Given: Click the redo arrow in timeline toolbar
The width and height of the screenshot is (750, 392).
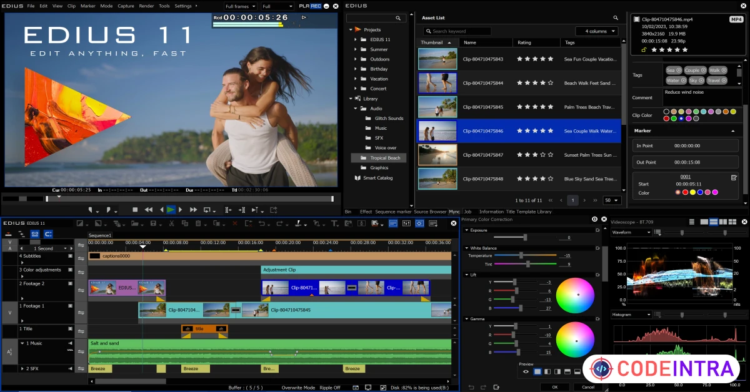Looking at the screenshot, I should [279, 223].
